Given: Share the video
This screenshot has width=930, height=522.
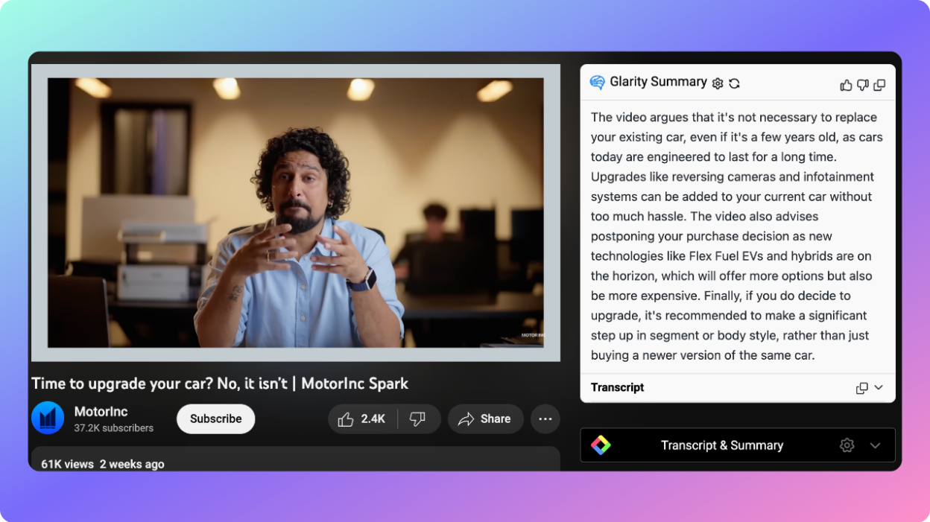Looking at the screenshot, I should click(x=485, y=418).
